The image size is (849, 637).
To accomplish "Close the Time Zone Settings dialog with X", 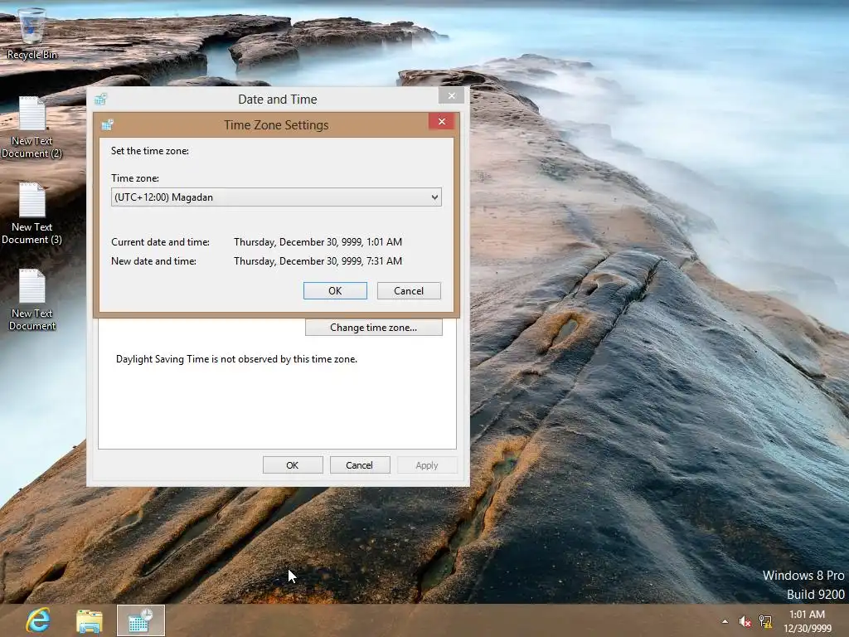I will pos(442,121).
